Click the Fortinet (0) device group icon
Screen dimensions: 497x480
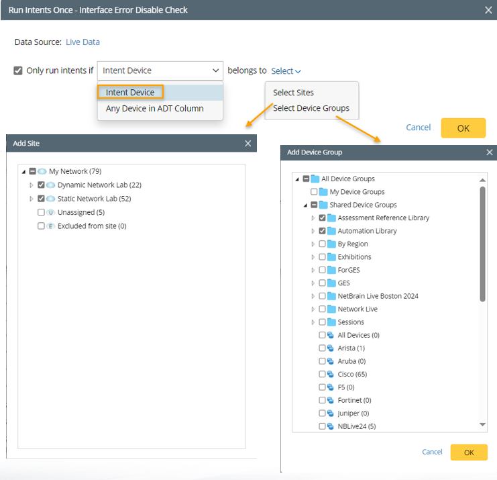pyautogui.click(x=331, y=400)
